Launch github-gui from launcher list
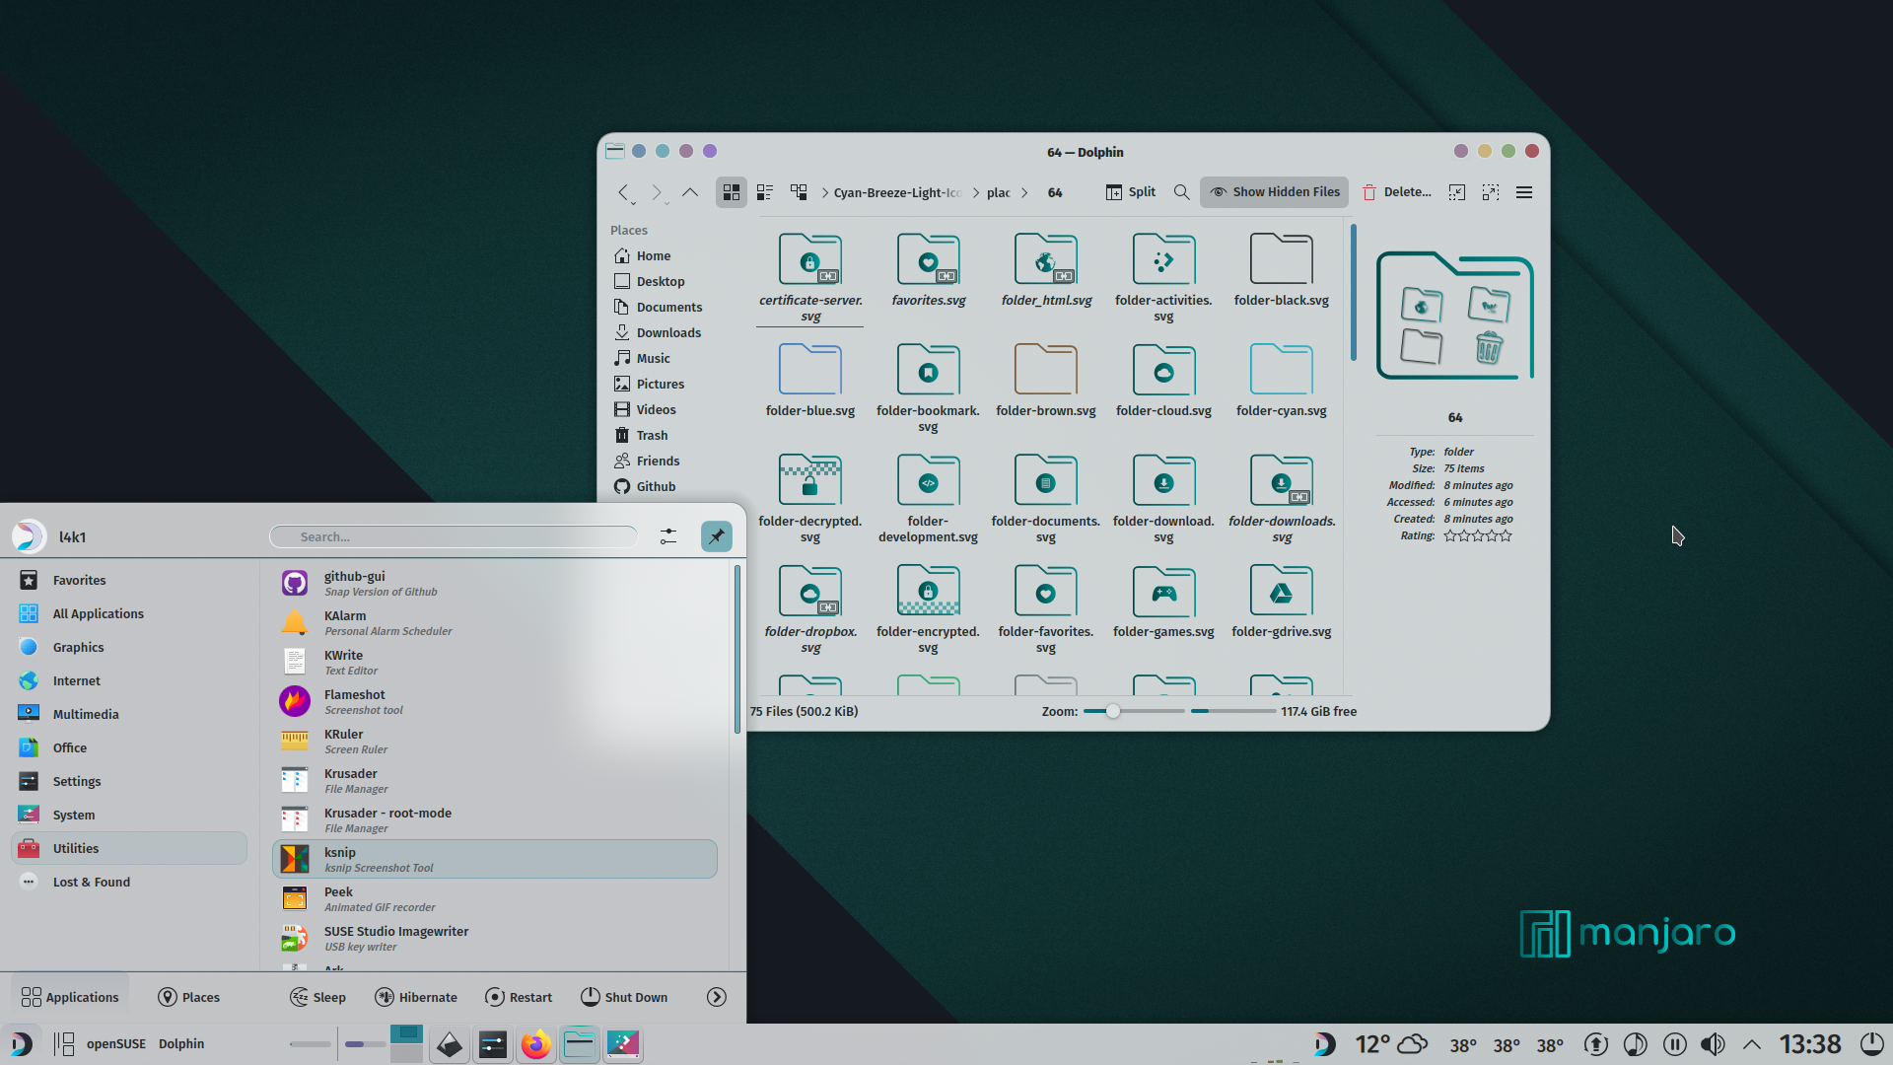The image size is (1893, 1065). coord(495,583)
